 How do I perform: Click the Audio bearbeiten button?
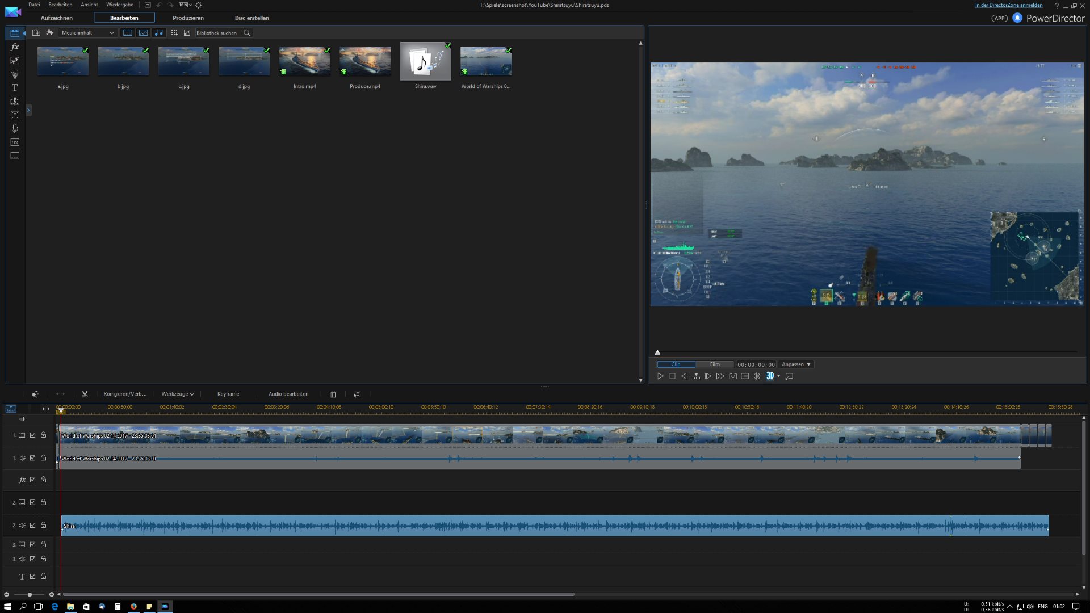288,394
